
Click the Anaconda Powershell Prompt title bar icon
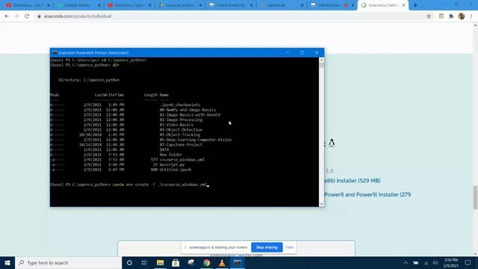point(55,53)
